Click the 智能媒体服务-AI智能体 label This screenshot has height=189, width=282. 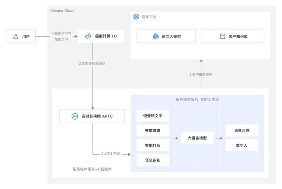[92, 169]
